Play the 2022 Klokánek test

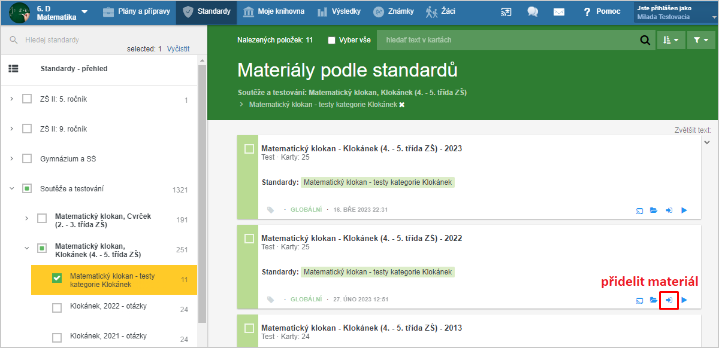pyautogui.click(x=684, y=300)
